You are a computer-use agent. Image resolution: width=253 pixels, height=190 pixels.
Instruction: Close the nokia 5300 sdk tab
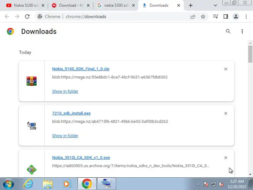pyautogui.click(x=133, y=5)
